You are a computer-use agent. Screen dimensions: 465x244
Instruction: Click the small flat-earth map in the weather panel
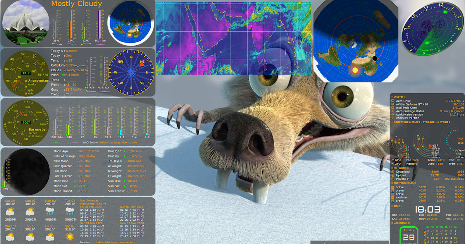(131, 23)
